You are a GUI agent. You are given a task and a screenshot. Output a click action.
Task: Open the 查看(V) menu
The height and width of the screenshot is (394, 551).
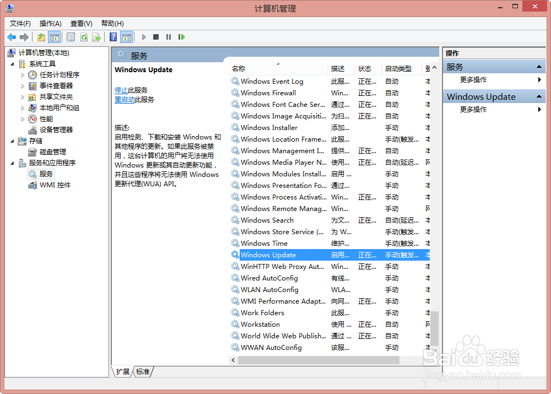81,24
